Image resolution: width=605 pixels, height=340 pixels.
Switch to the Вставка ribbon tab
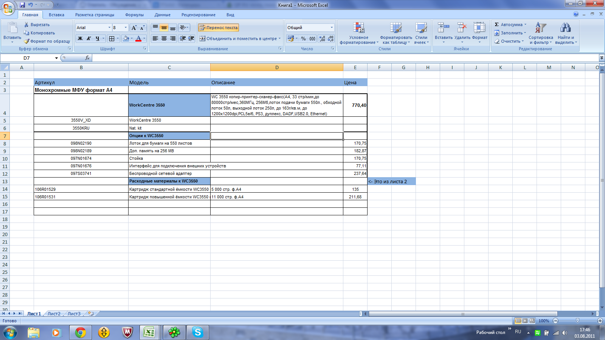click(56, 15)
